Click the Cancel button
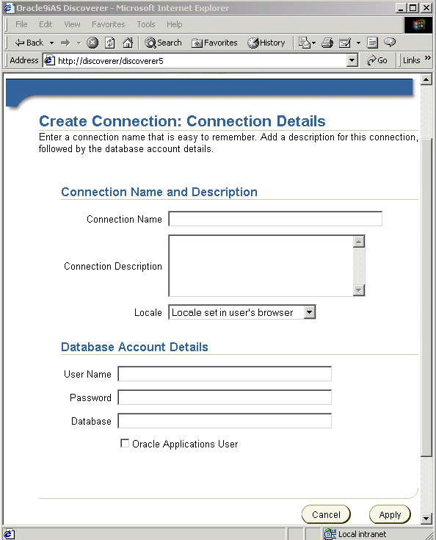 tap(326, 514)
